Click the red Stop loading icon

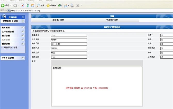coord(22,5)
